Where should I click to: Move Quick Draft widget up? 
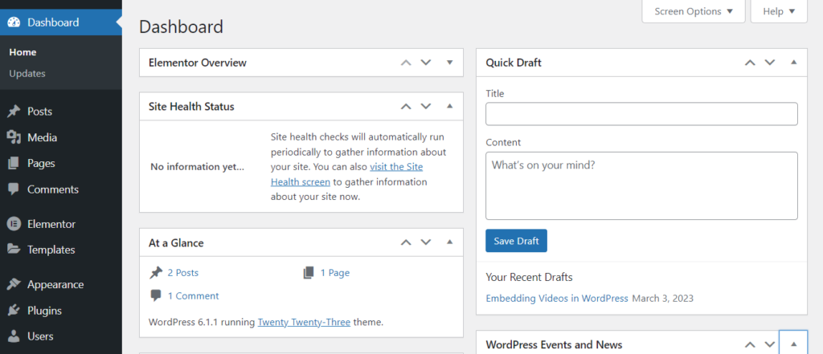coord(750,63)
